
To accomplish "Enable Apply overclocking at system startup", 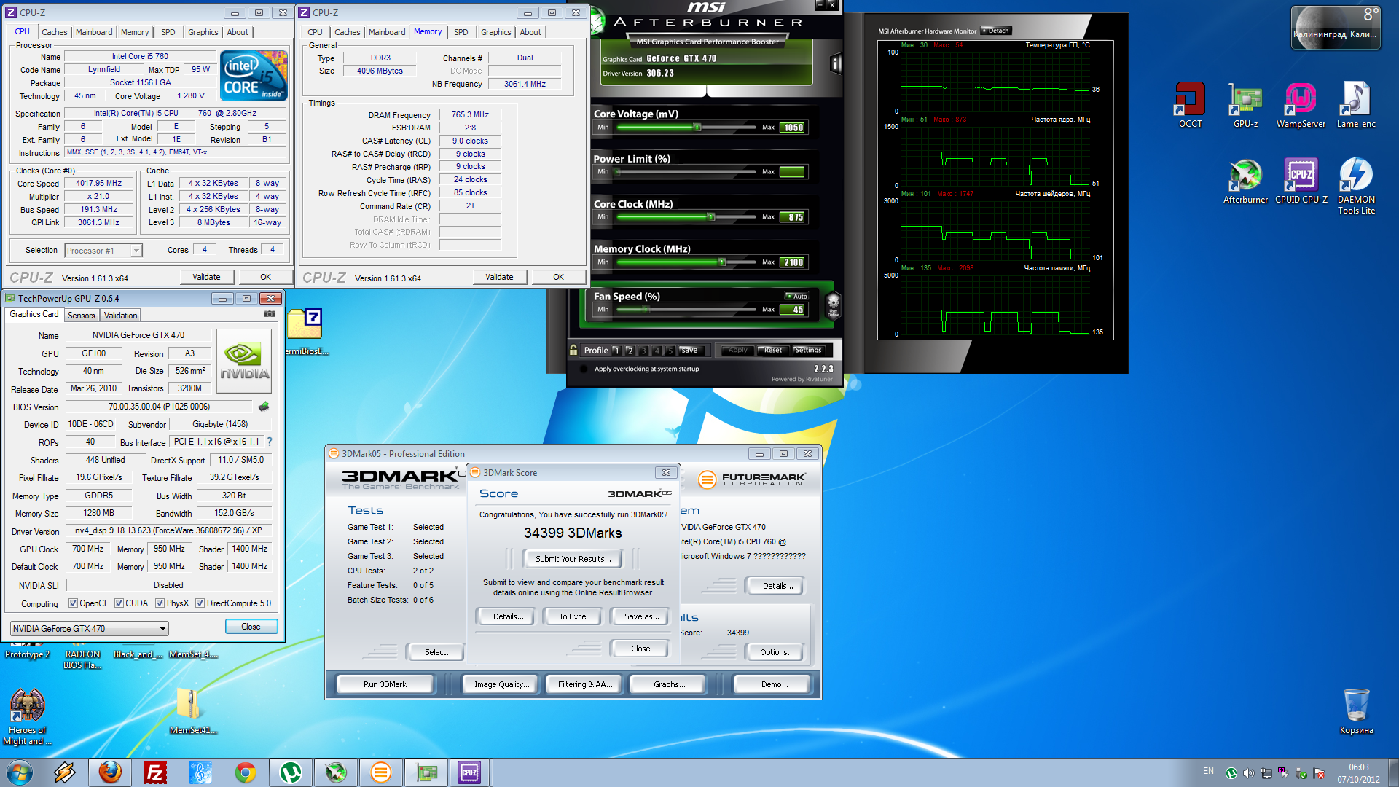I will 584,369.
